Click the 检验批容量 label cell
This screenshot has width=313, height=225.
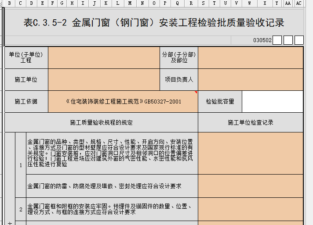[x=220, y=101]
